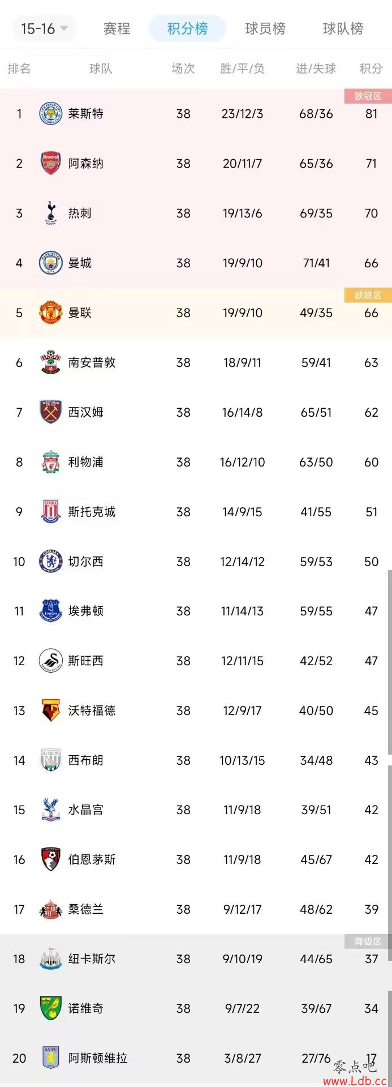Click the Leicester City crest icon
Image resolution: width=392 pixels, height=1087 pixels.
[x=50, y=114]
